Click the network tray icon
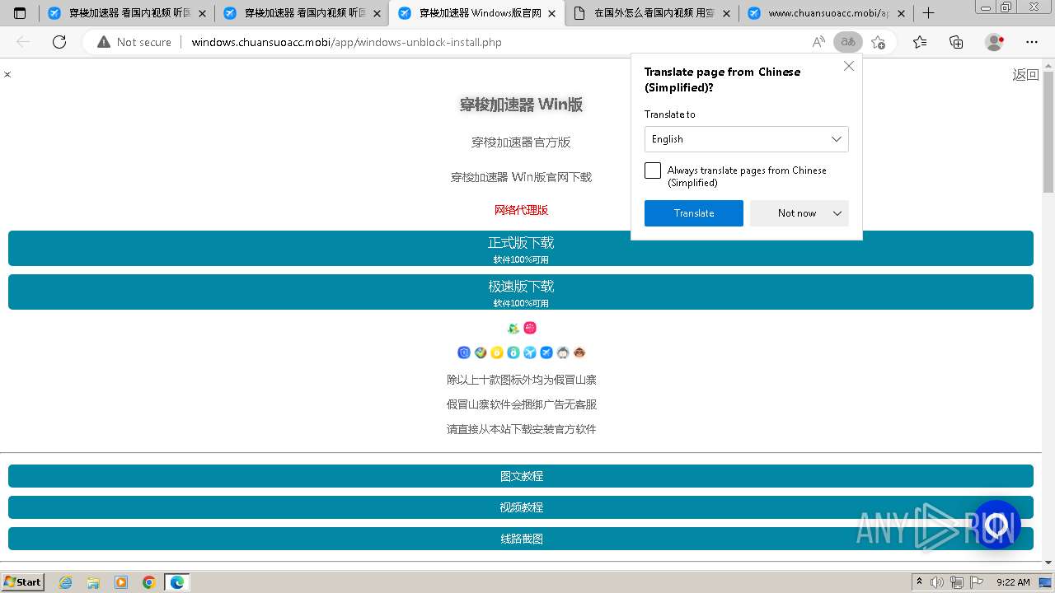 click(957, 582)
